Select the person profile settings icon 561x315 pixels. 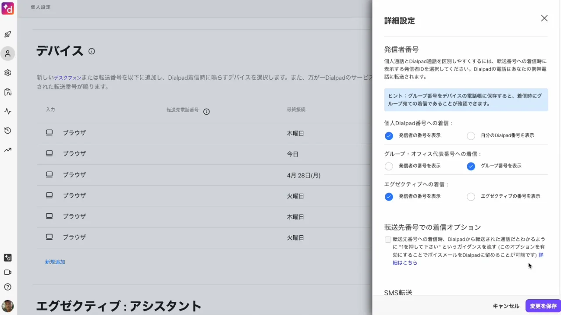pyautogui.click(x=7, y=53)
